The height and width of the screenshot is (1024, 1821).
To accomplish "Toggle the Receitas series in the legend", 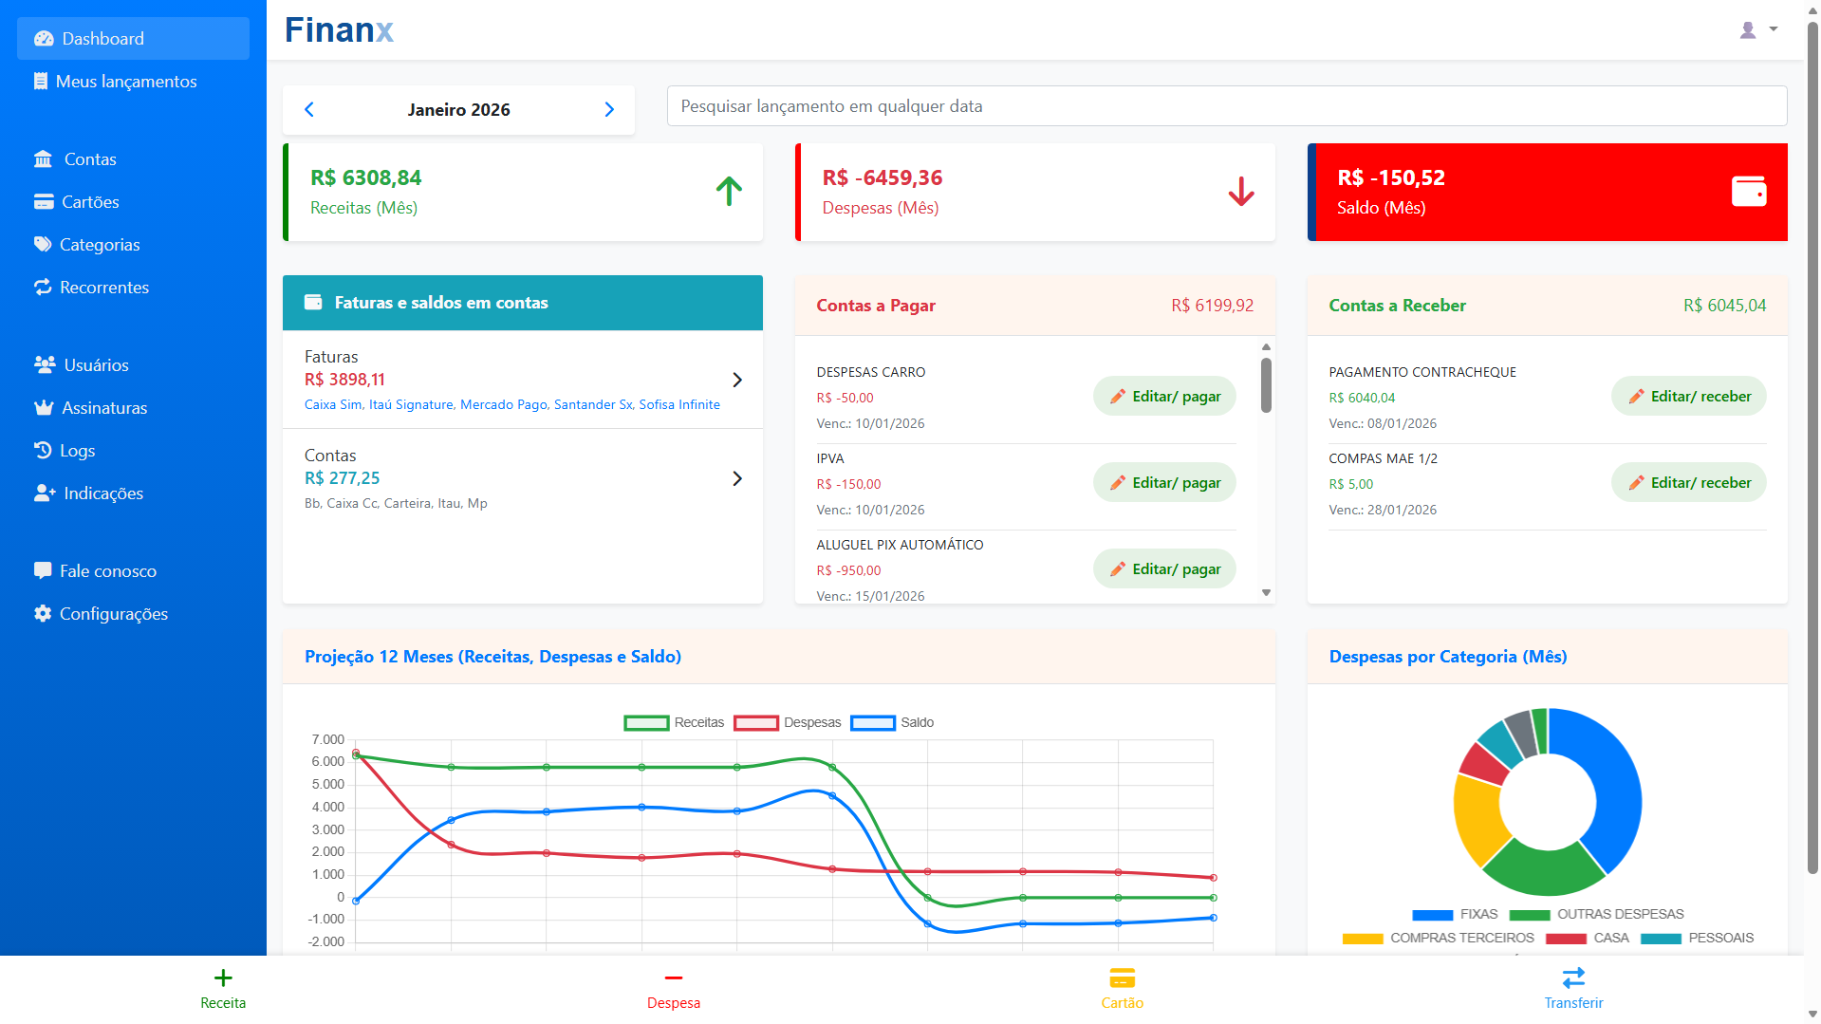I will tap(676, 722).
